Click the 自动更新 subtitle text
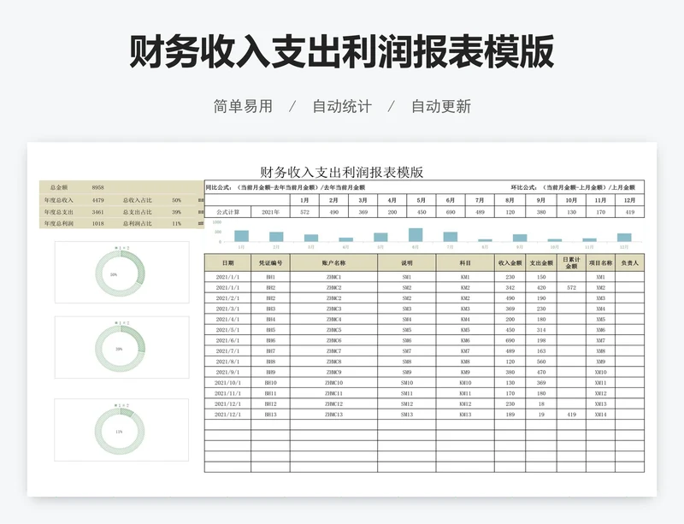Image resolution: width=684 pixels, height=524 pixels. point(441,107)
